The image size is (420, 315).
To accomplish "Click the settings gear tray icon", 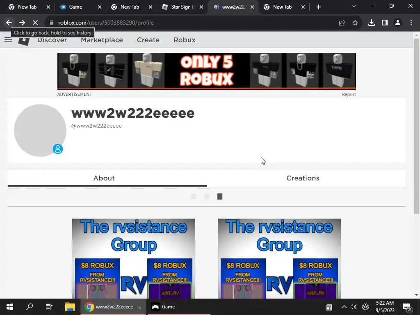I will pos(365,307).
